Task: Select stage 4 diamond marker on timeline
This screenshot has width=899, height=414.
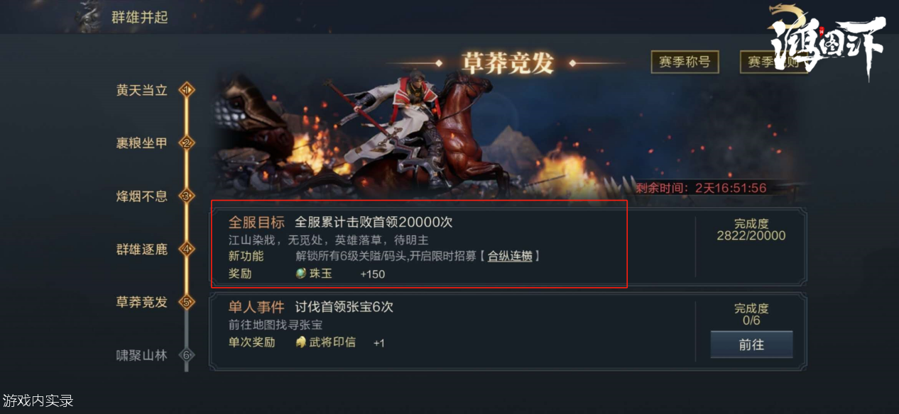Action: (187, 249)
